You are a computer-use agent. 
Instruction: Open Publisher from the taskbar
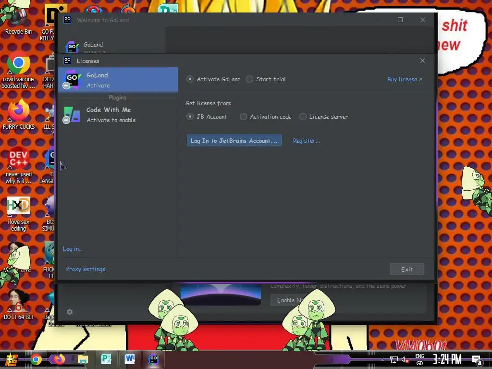click(x=106, y=359)
